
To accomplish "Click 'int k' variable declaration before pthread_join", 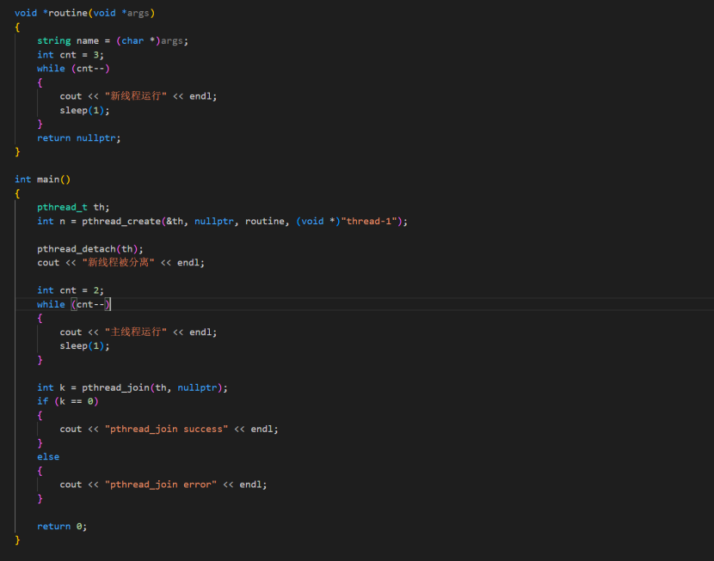I will pyautogui.click(x=51, y=387).
